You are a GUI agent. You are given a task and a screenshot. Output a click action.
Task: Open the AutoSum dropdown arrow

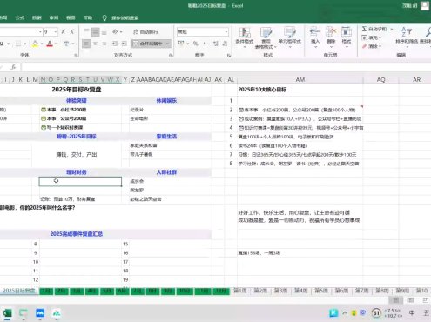click(392, 29)
